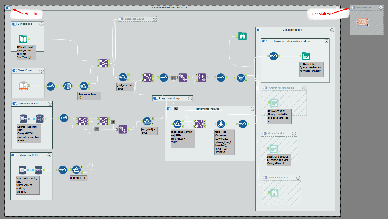Screen dimensions: 388x219
Task: Select the SQL tool in Reprocessar container
Action: [x=362, y=23]
